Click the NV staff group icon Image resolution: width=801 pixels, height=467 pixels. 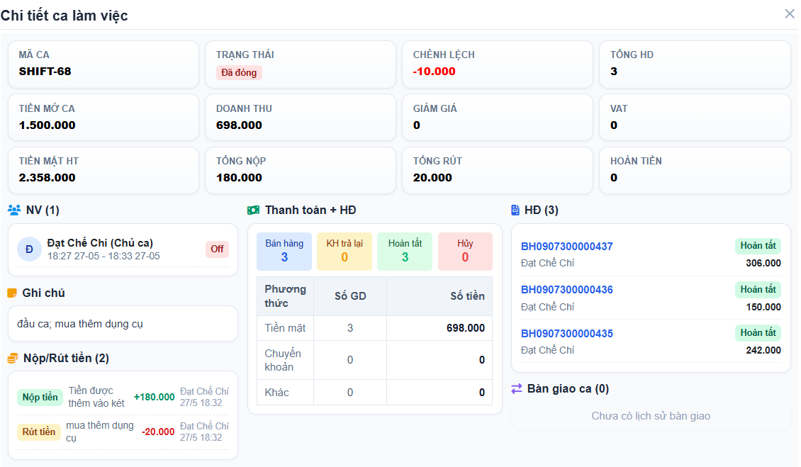pyautogui.click(x=14, y=210)
